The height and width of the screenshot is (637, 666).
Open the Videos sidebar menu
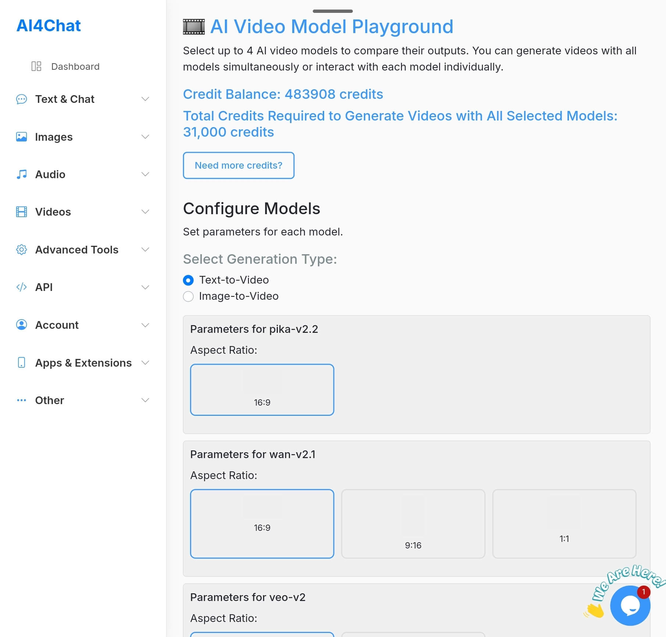[83, 212]
